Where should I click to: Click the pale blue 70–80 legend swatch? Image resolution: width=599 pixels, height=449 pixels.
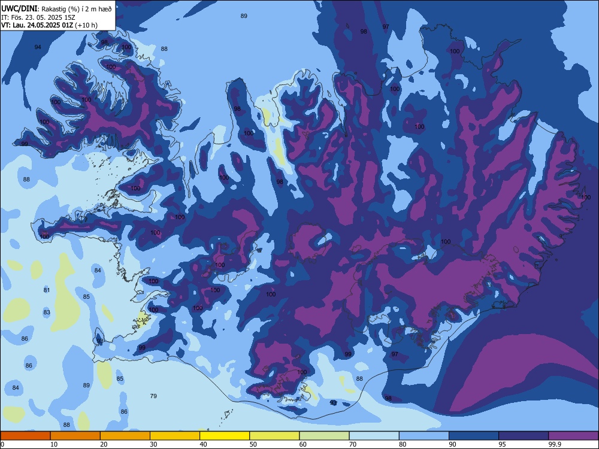(374, 436)
